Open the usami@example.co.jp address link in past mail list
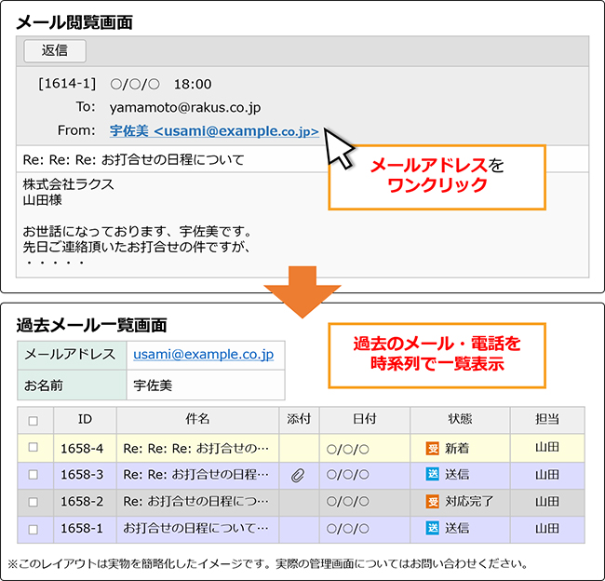Image resolution: width=605 pixels, height=581 pixels. click(203, 355)
